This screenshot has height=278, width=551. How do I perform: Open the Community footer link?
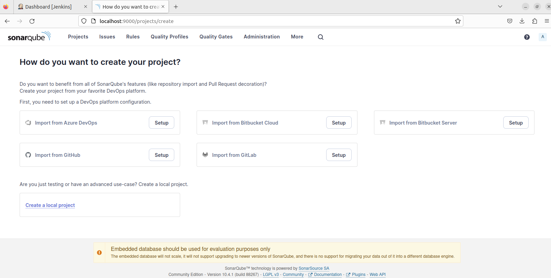point(293,275)
